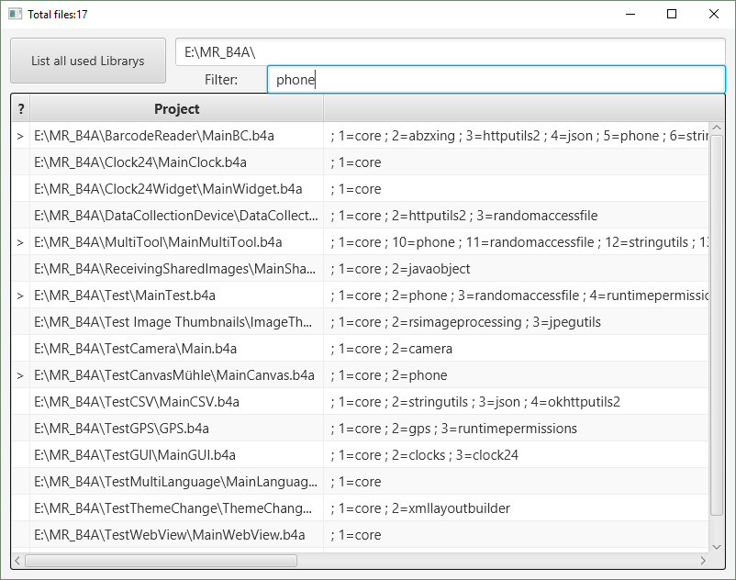Image resolution: width=736 pixels, height=580 pixels.
Task: Click libraries cell '2=gps ; 3=runtimepermissions'
Action: click(517, 429)
